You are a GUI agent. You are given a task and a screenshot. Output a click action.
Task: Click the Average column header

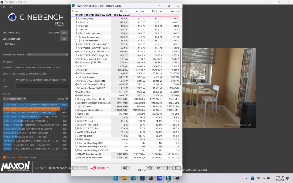[x=175, y=11]
